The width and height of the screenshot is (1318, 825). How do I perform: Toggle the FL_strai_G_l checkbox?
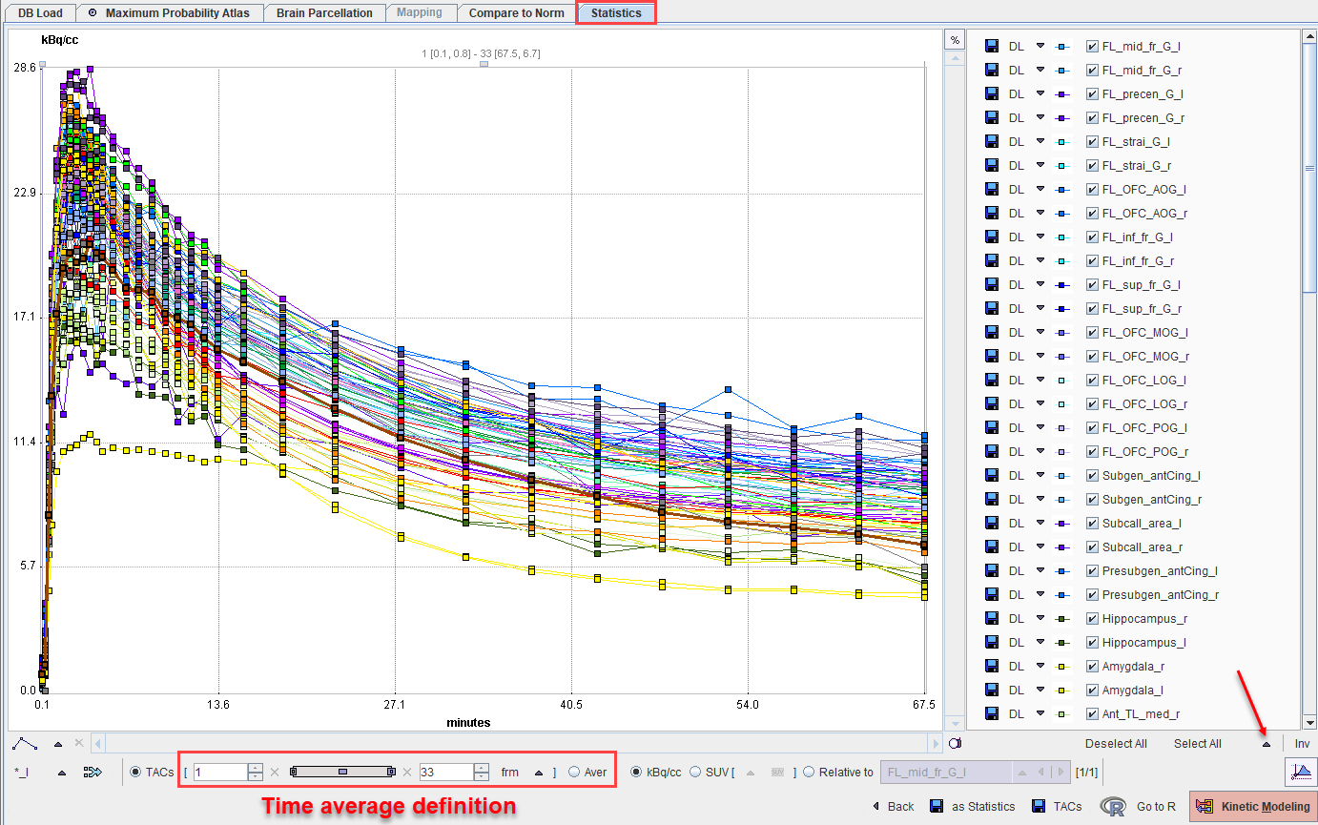pos(1092,141)
